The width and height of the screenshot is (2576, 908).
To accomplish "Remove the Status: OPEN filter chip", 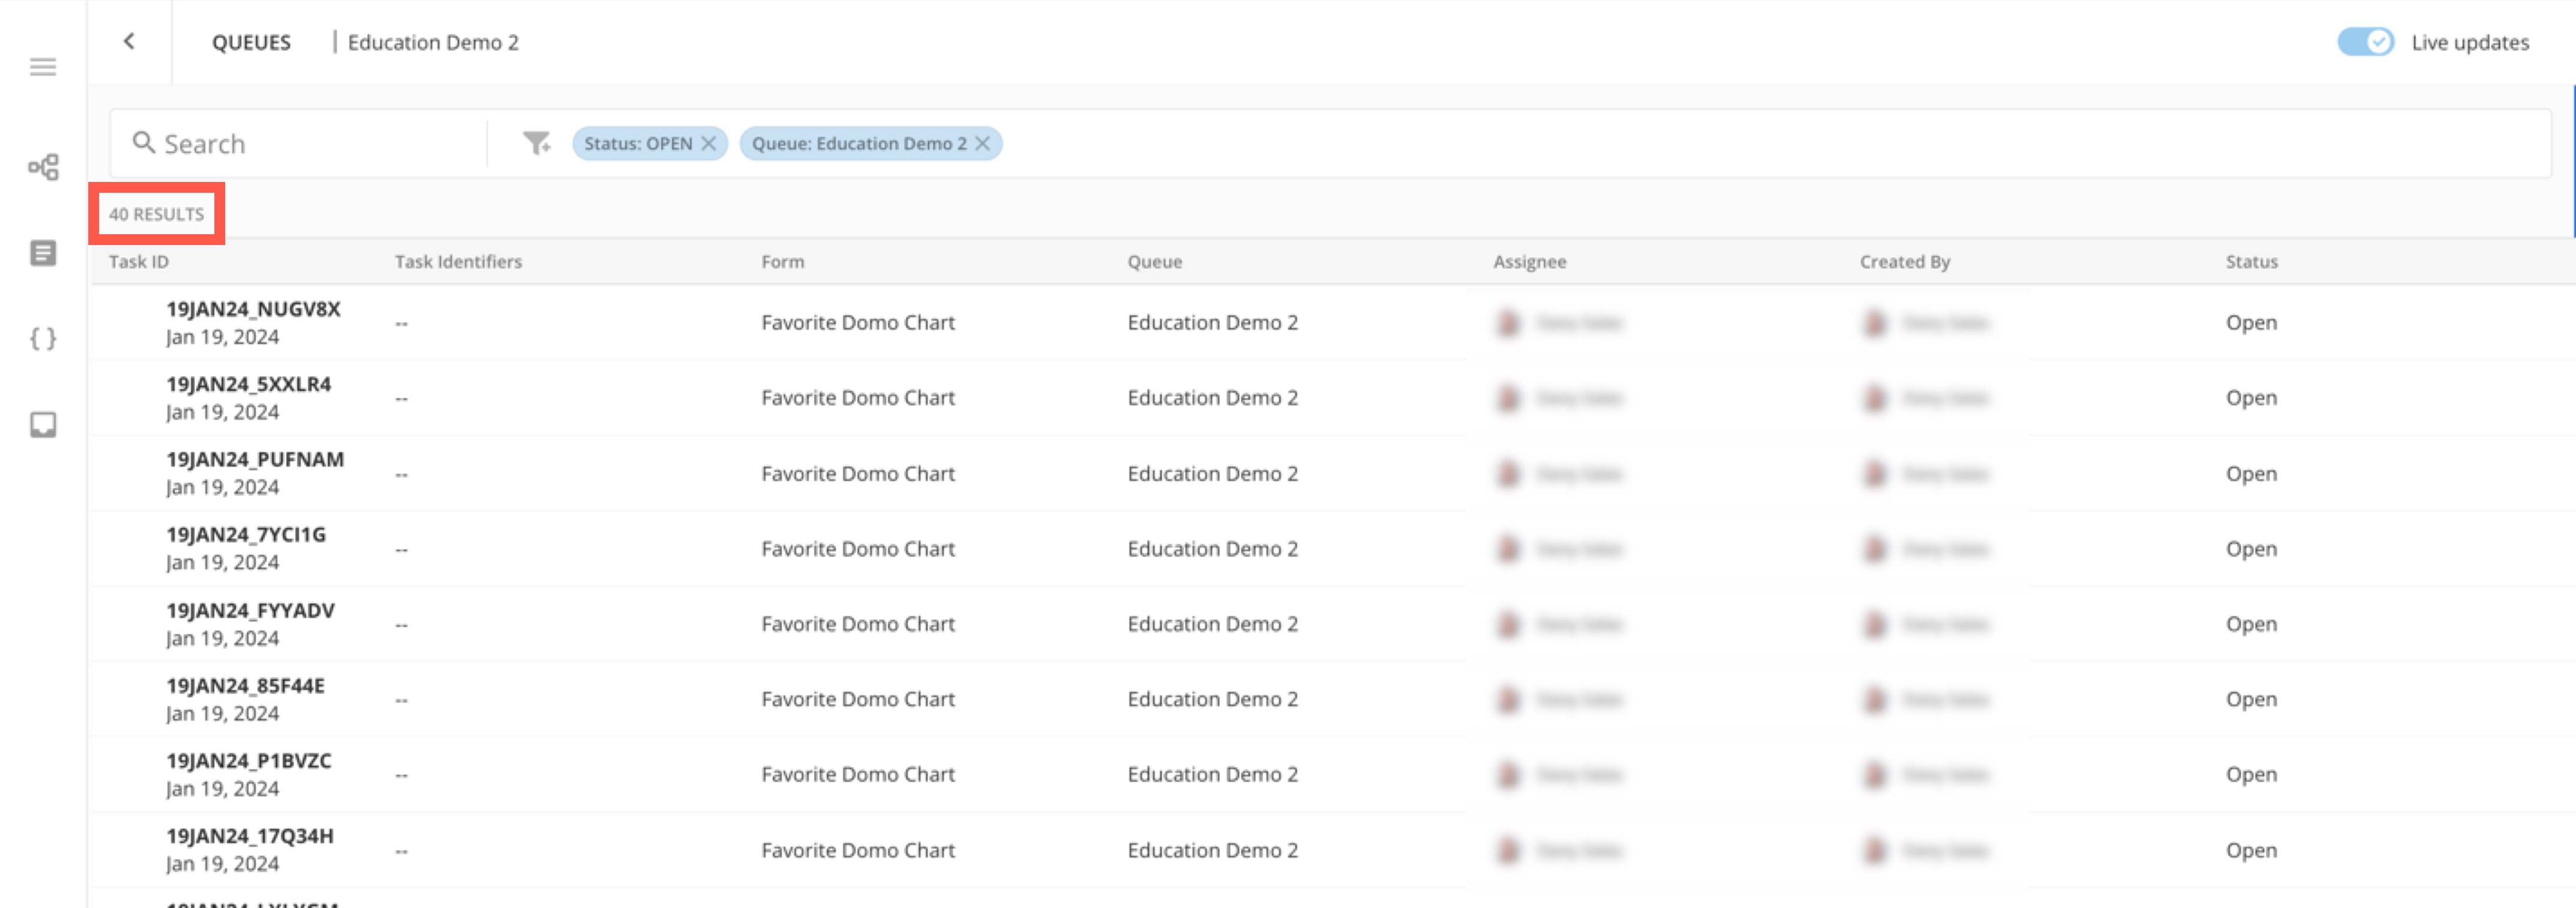I will (x=709, y=144).
